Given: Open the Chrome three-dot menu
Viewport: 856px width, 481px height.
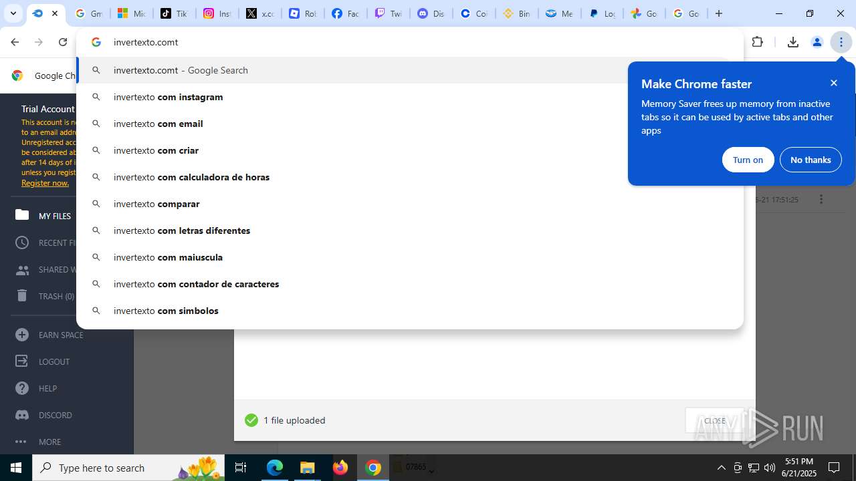Looking at the screenshot, I should pyautogui.click(x=841, y=42).
